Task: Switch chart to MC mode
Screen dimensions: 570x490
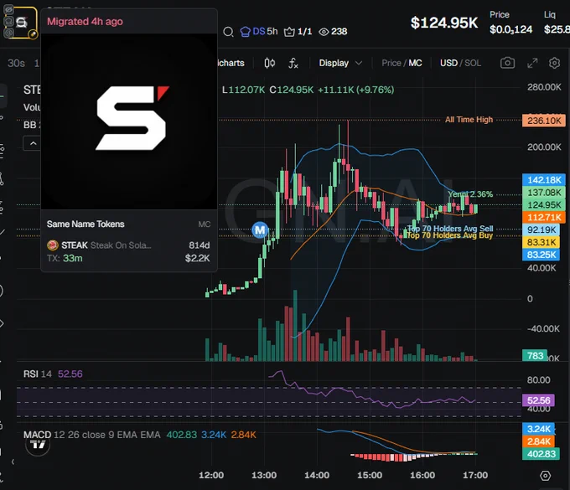Action: point(415,63)
